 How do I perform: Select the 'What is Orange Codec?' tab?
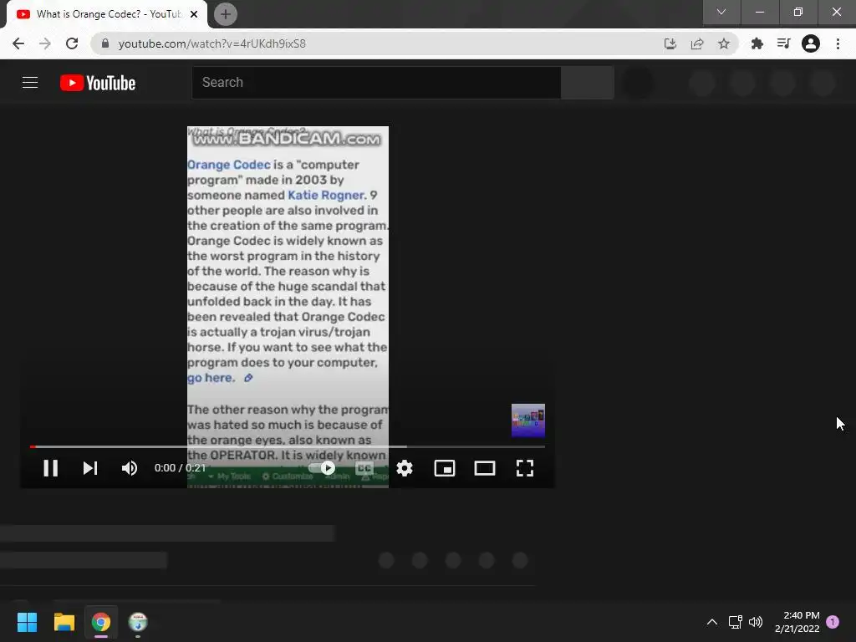click(x=107, y=14)
